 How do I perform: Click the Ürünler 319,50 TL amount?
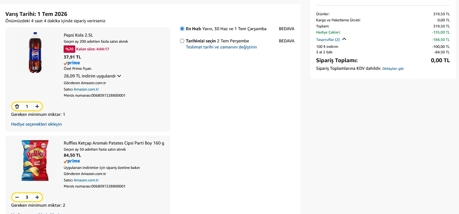[x=442, y=14]
